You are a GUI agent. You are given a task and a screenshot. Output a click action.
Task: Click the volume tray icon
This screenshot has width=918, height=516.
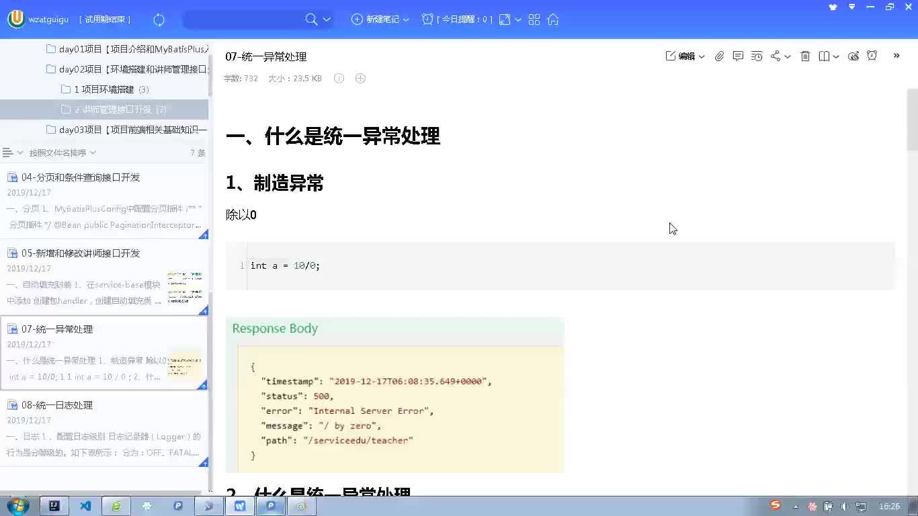pos(845,507)
